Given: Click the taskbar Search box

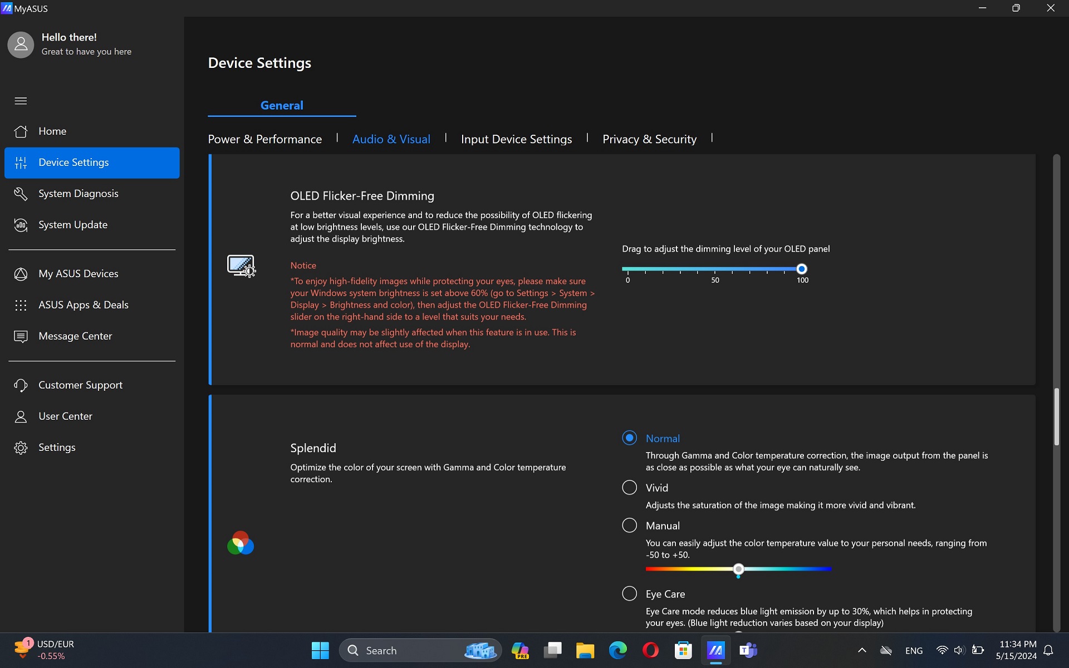Looking at the screenshot, I should coord(420,650).
